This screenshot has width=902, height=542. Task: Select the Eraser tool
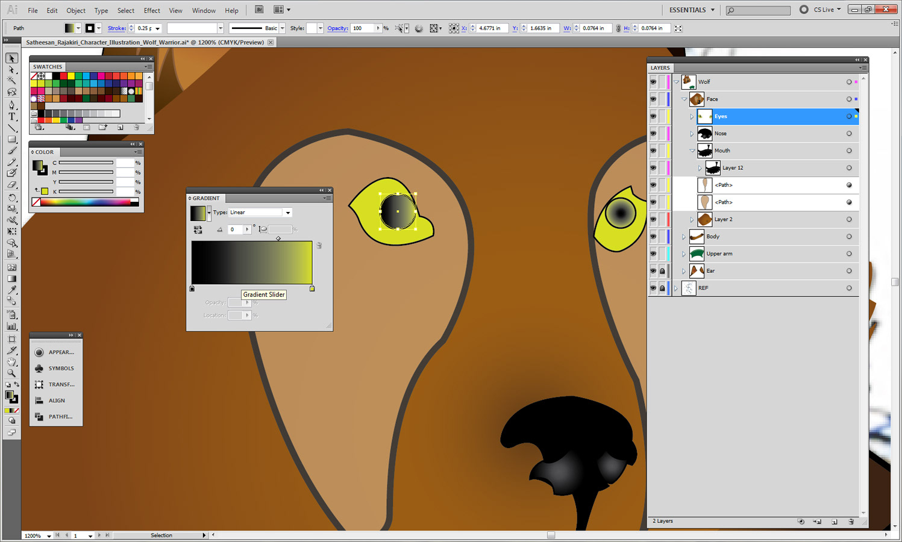[x=11, y=185]
